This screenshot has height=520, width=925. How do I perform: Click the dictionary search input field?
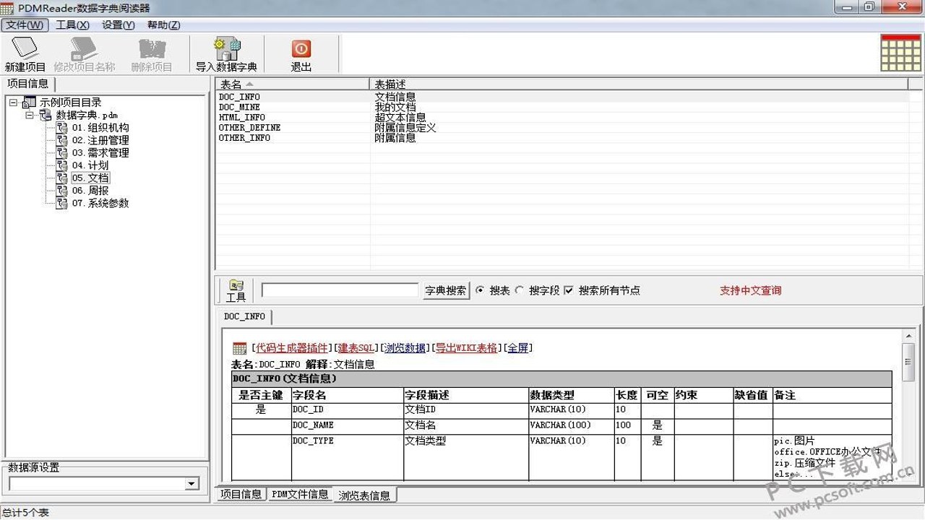340,290
